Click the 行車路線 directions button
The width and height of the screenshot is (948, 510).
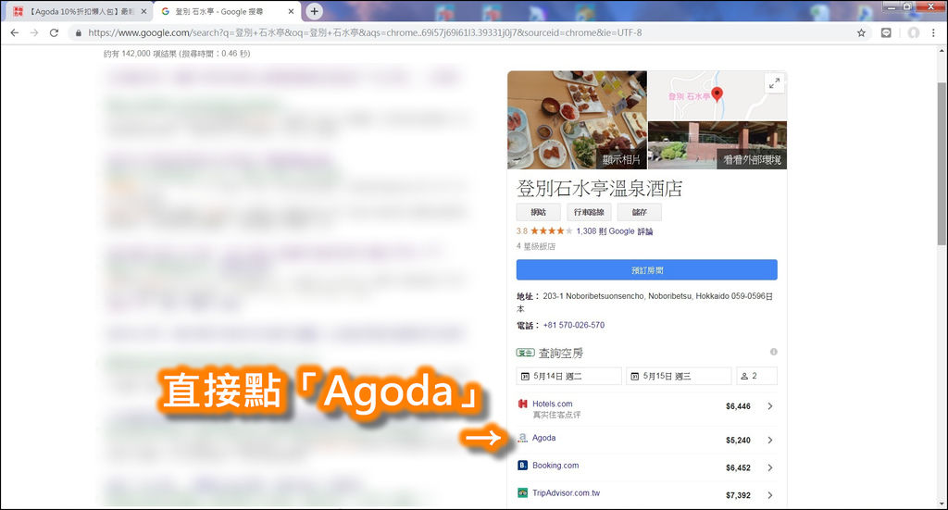[x=589, y=212]
